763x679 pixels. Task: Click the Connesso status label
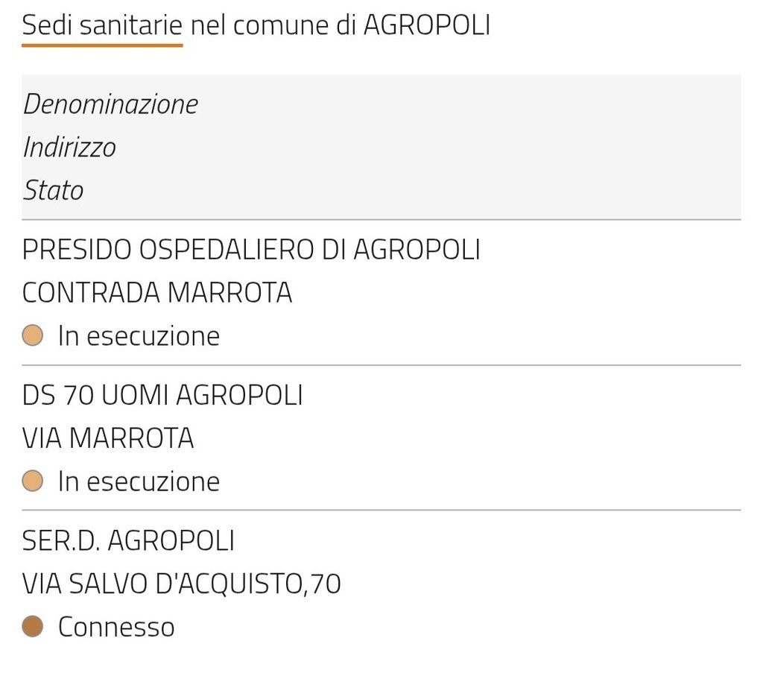click(116, 626)
